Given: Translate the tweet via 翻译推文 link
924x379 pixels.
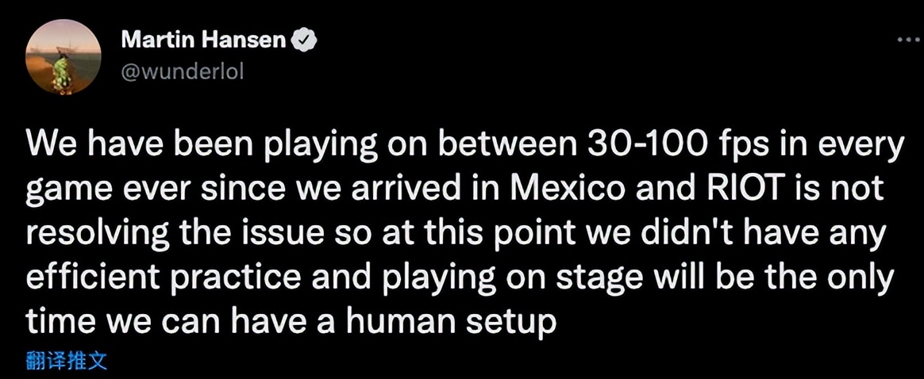Looking at the screenshot, I should point(67,362).
